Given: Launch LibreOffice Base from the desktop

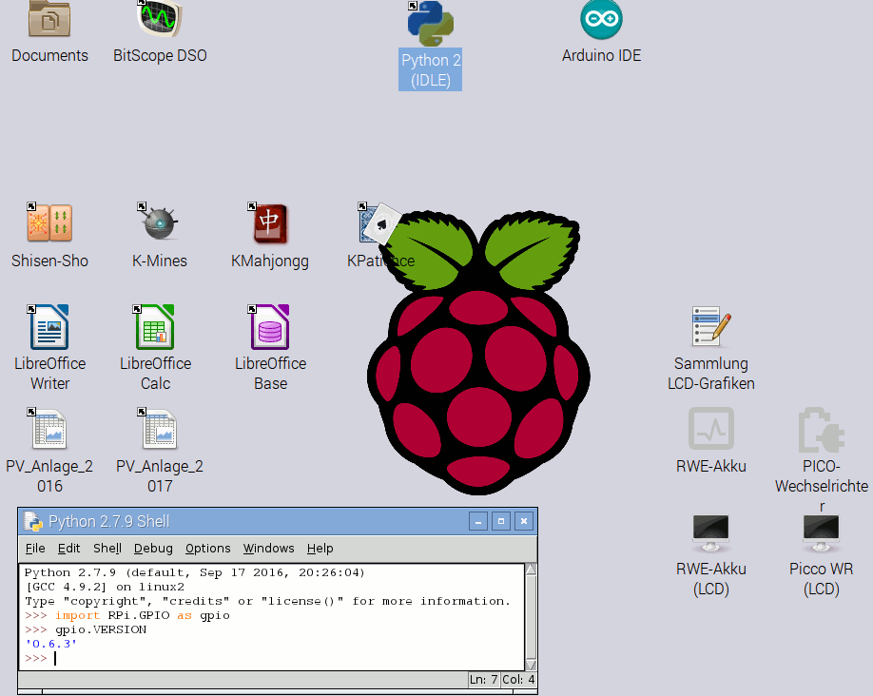Looking at the screenshot, I should pyautogui.click(x=270, y=328).
